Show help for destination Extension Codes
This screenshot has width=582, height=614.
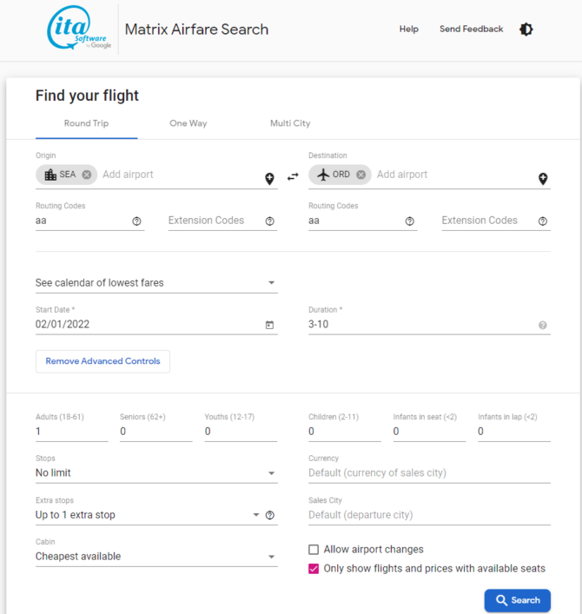point(543,221)
